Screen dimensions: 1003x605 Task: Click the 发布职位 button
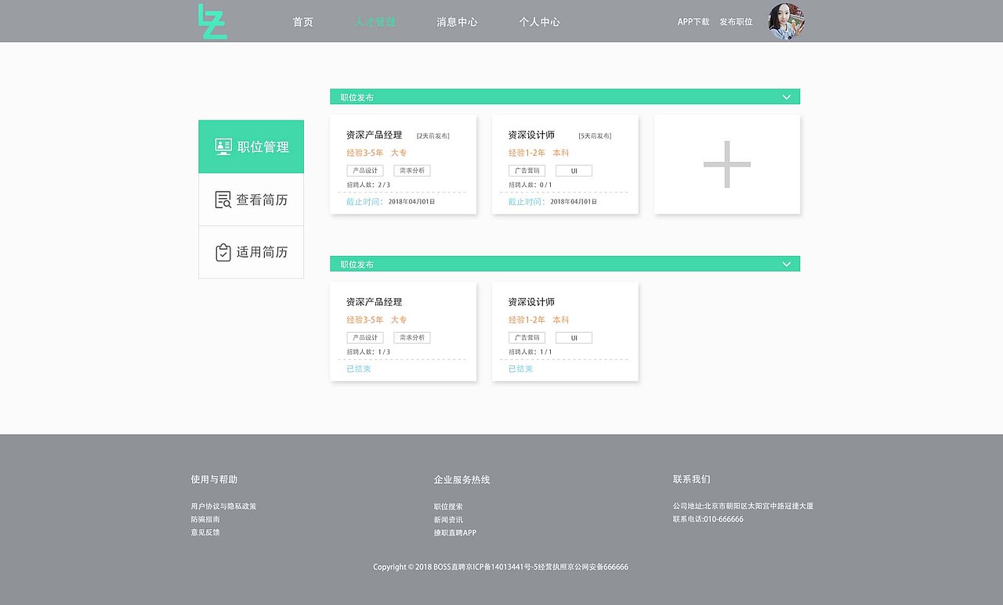point(736,22)
